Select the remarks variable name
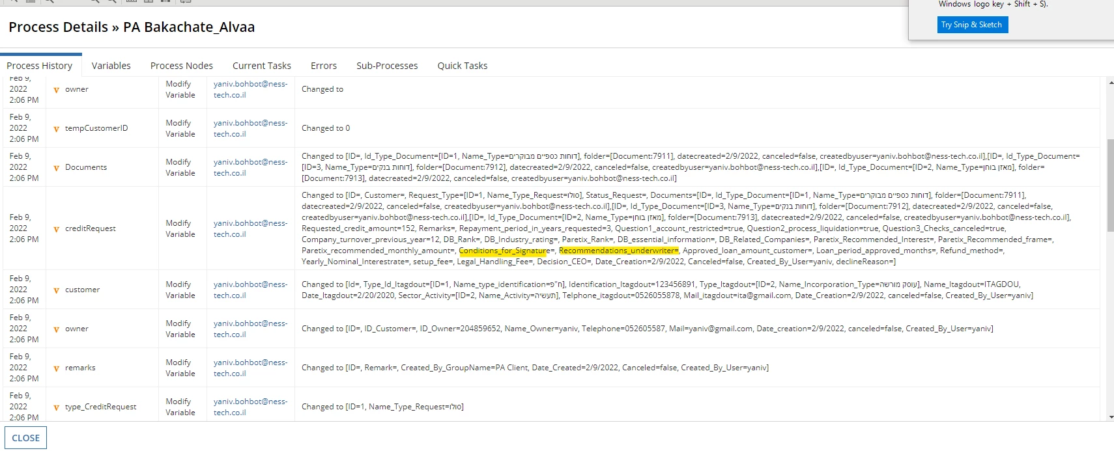 80,368
